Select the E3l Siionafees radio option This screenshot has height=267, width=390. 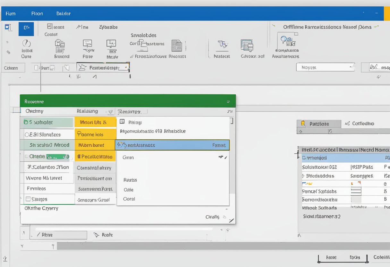click(x=27, y=134)
